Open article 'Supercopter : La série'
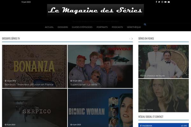This screenshot has height=127, width=191. click(x=84, y=84)
